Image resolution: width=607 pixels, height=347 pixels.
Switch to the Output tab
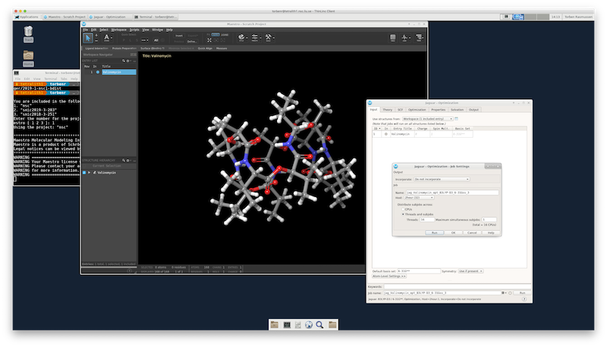pyautogui.click(x=473, y=110)
